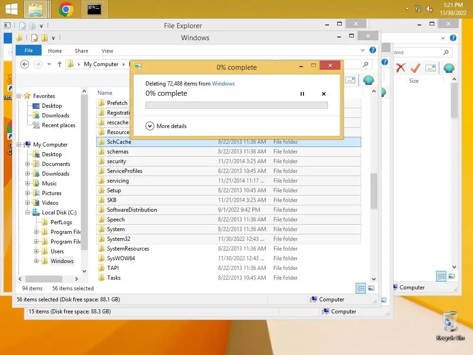
Task: Collapse the Local Disk (C:) node
Action: click(x=27, y=213)
